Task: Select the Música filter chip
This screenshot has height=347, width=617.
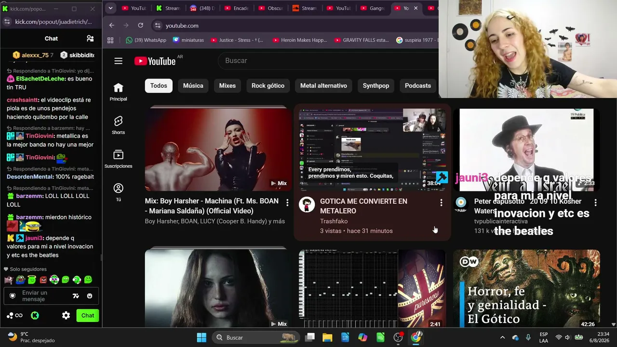Action: pyautogui.click(x=193, y=86)
